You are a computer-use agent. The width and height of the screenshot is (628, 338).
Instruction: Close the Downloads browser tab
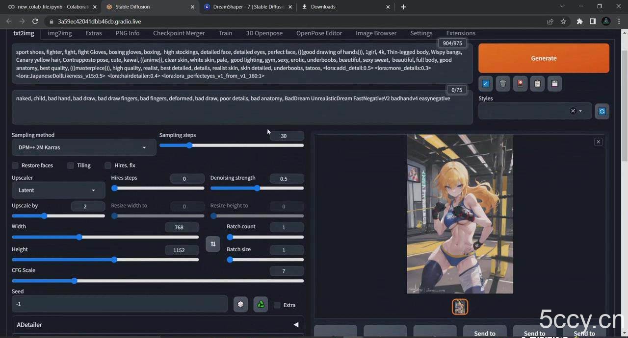pos(388,7)
